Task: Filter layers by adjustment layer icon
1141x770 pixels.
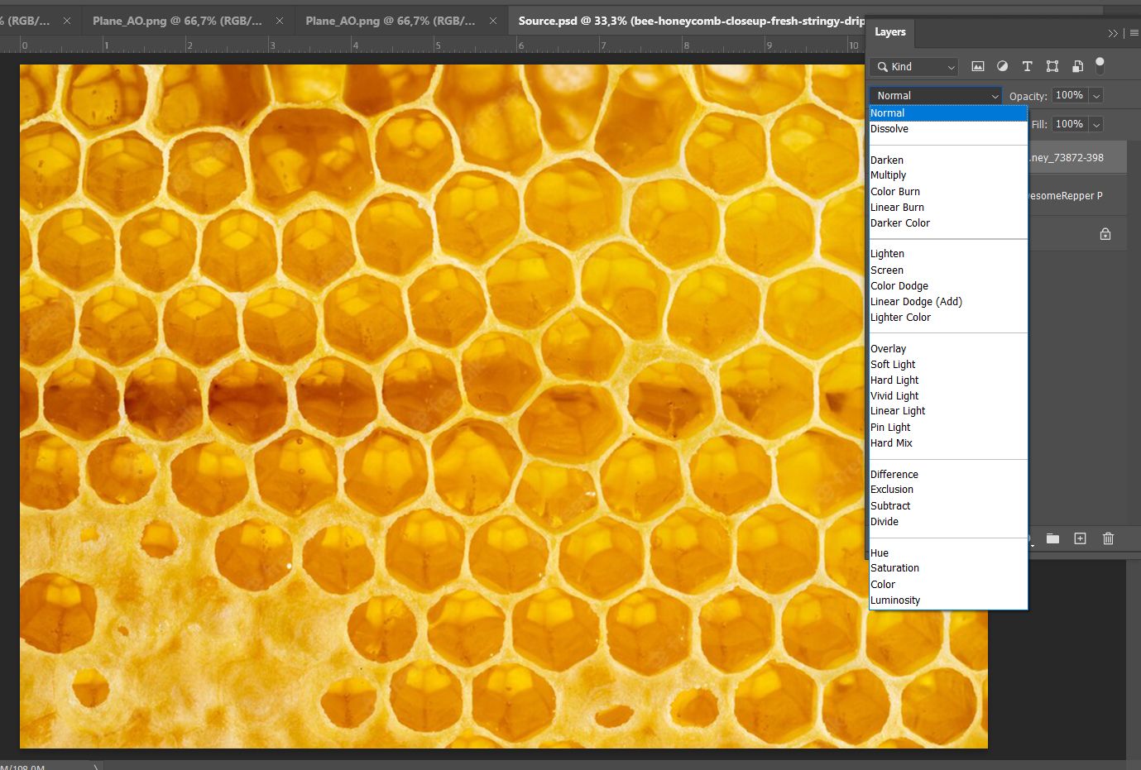Action: click(1002, 66)
